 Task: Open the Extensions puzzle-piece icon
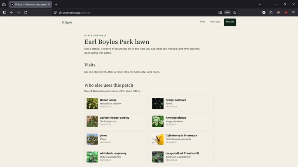[271, 13]
